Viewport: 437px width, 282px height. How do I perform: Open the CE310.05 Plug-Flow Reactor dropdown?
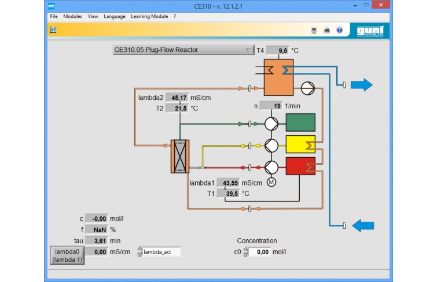pyautogui.click(x=183, y=50)
